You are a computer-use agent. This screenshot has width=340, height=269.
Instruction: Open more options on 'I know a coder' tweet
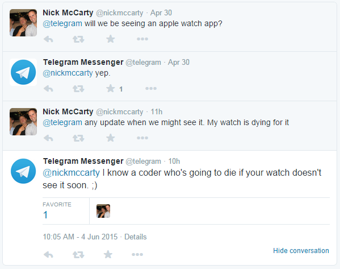137,254
